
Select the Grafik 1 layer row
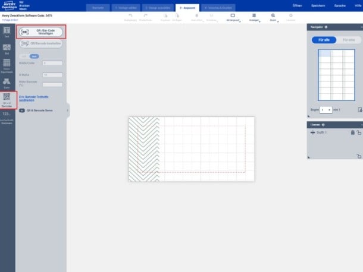pos(335,132)
